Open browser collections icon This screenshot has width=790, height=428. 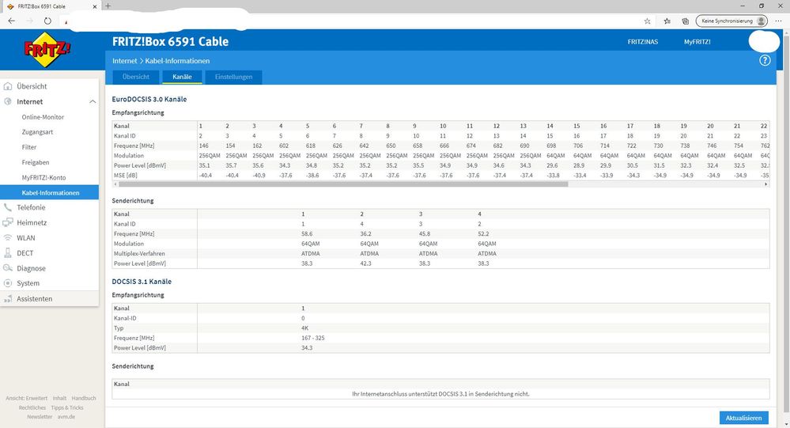[x=685, y=21]
